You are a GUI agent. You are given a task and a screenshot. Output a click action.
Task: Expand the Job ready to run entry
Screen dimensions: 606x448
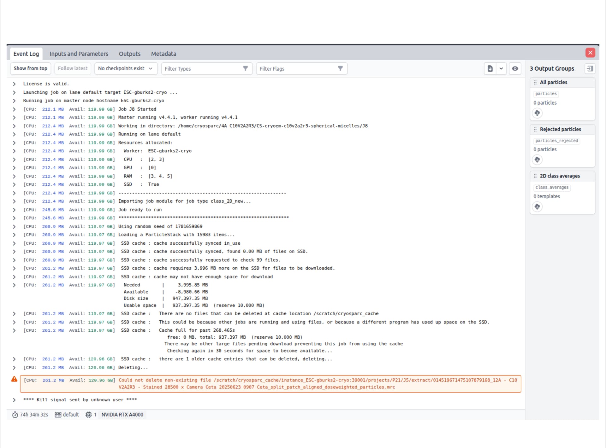coord(14,210)
